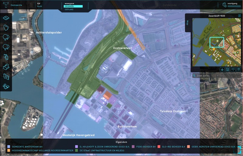The height and width of the screenshot is (156, 243).
Task: Open the building construction icon in sidebar
Action: (6, 67)
